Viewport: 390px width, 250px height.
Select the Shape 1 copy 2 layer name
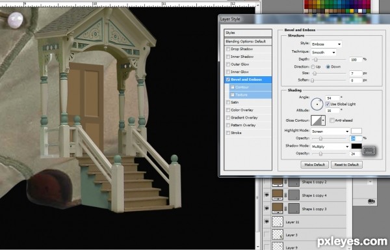click(x=314, y=182)
